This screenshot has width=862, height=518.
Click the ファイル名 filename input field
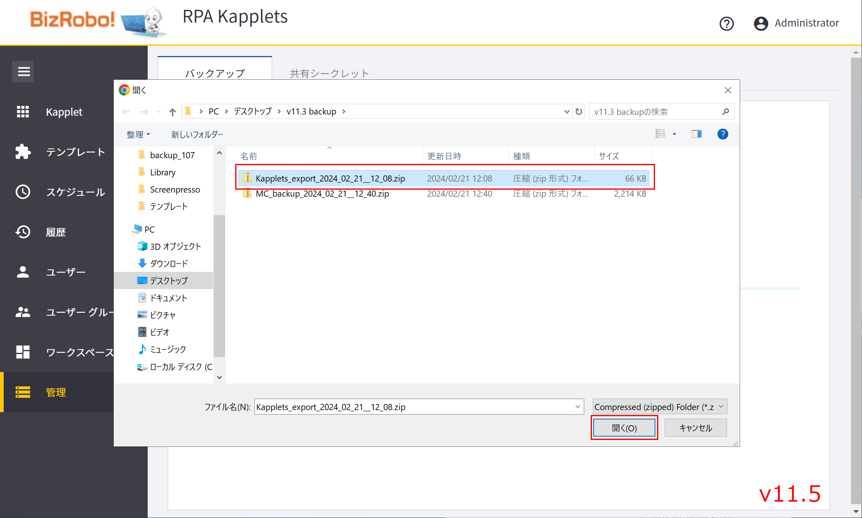413,407
